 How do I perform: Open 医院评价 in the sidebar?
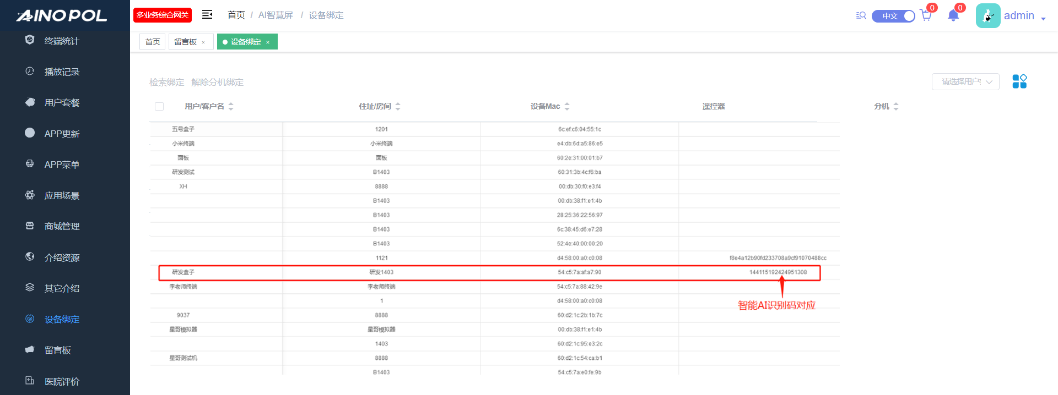tap(62, 381)
